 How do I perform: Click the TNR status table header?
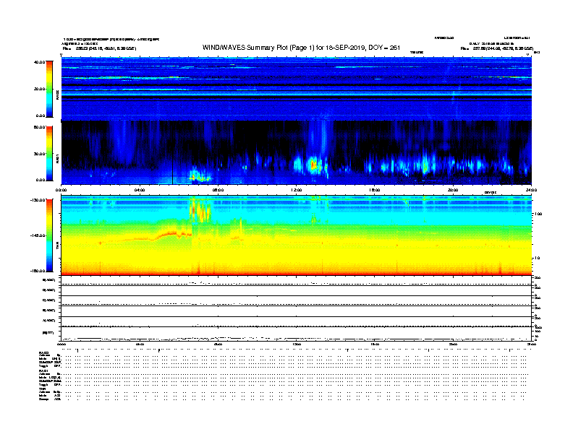(x=42, y=389)
